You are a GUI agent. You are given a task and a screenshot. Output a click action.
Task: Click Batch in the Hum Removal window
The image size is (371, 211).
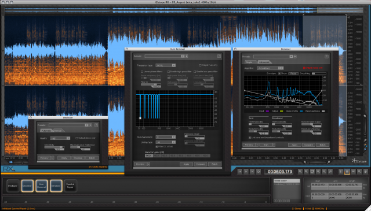coord(214,164)
